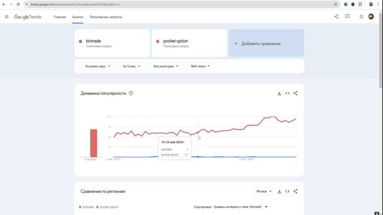This screenshot has height=215, width=383.
Task: Click the page share icon in header
Action: (336, 17)
